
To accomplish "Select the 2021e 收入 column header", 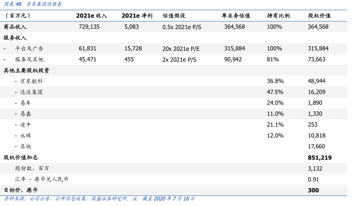I will point(92,15).
